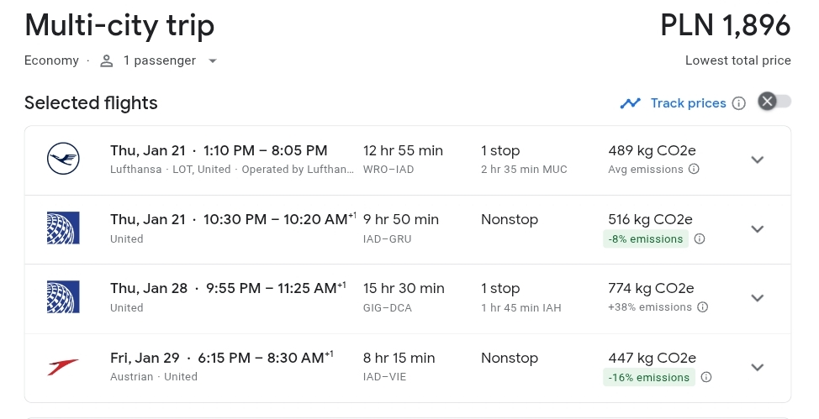Click the 447 kg CO2e value

click(652, 358)
